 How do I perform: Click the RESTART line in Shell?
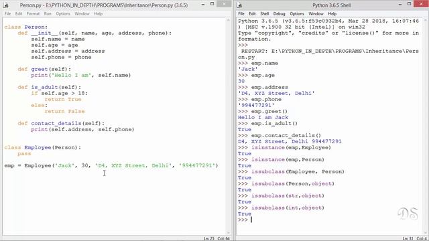328,54
